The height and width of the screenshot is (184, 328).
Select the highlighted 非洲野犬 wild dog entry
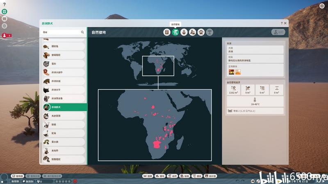pyautogui.click(x=65, y=107)
